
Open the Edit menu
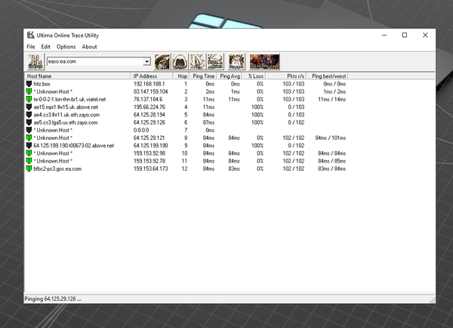45,47
